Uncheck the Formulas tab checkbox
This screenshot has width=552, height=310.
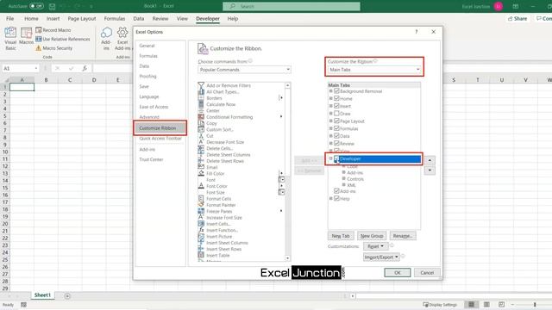[336, 128]
